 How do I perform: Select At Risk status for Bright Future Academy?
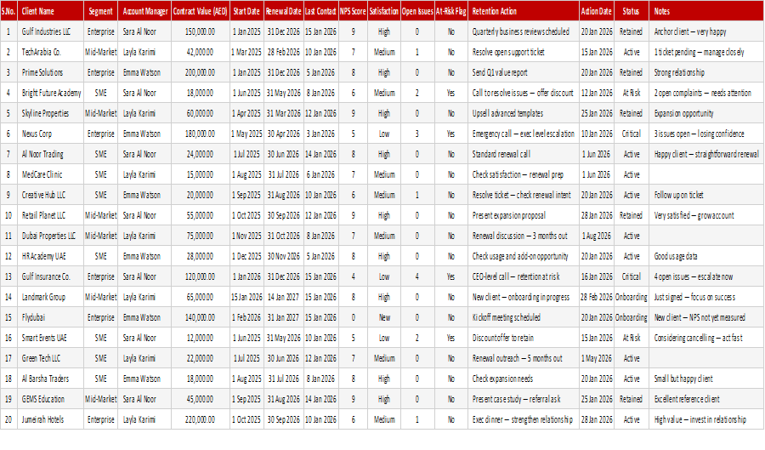[631, 93]
